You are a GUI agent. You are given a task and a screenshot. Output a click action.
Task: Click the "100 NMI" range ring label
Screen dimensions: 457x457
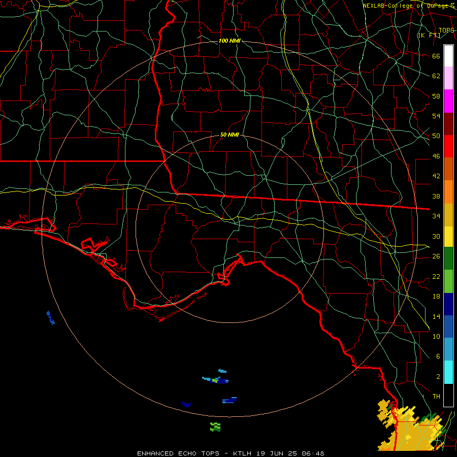coord(230,41)
